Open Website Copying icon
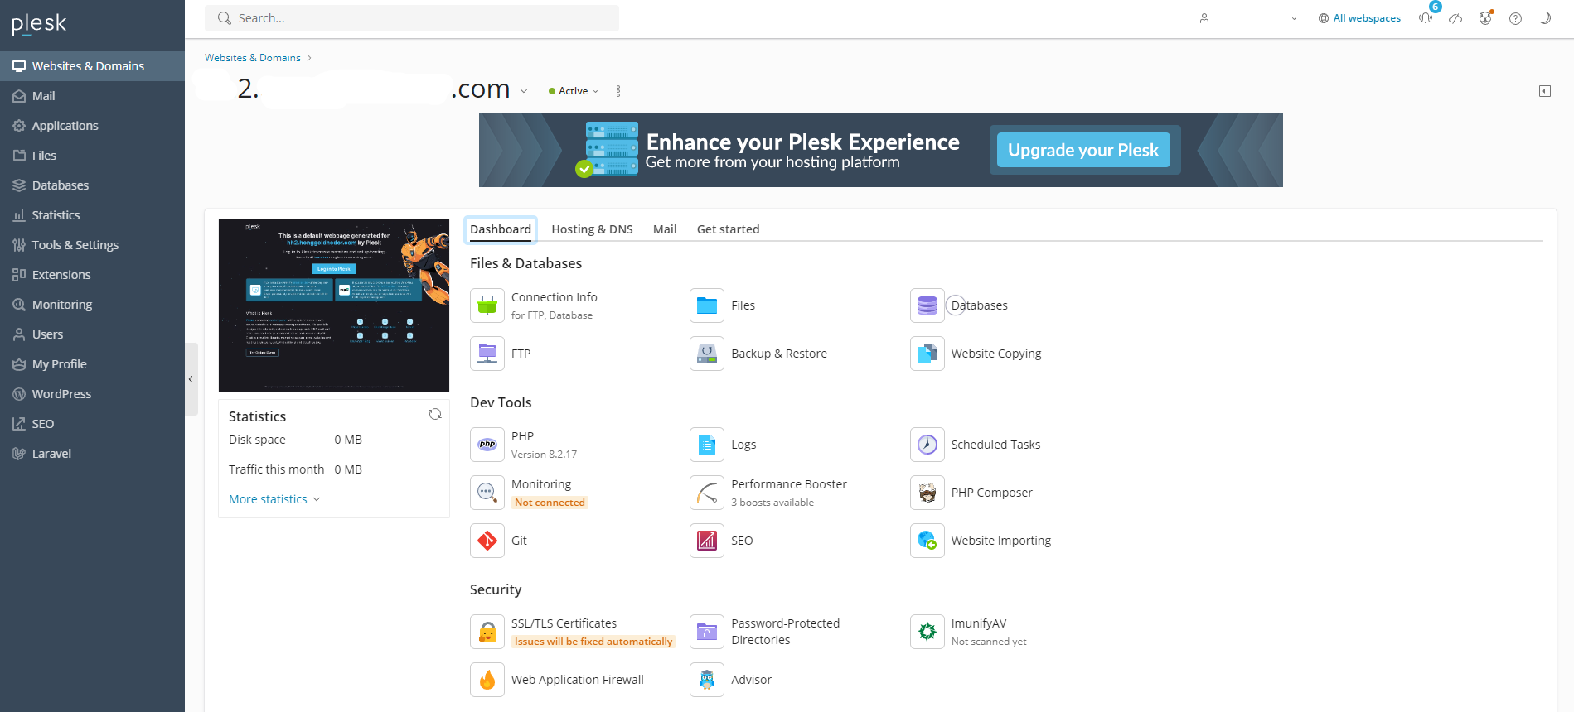 (927, 354)
